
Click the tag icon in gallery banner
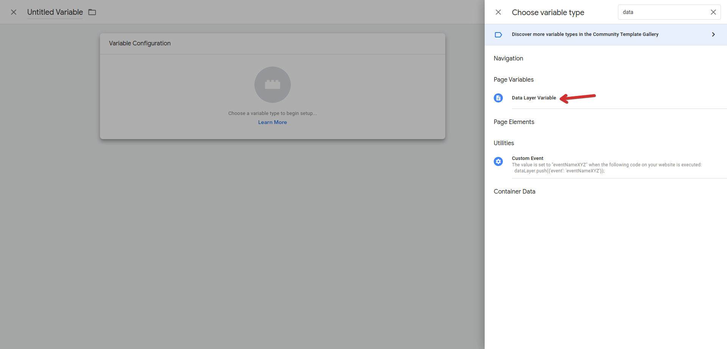(x=498, y=34)
